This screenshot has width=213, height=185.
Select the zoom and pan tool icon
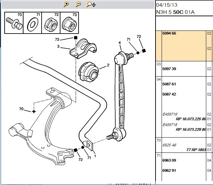pos(91,5)
